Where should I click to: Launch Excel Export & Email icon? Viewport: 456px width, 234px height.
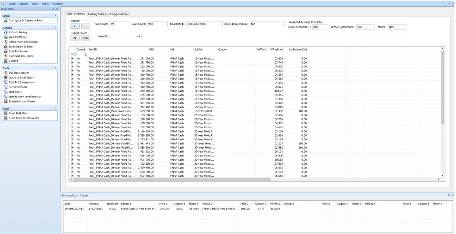click(x=6, y=47)
